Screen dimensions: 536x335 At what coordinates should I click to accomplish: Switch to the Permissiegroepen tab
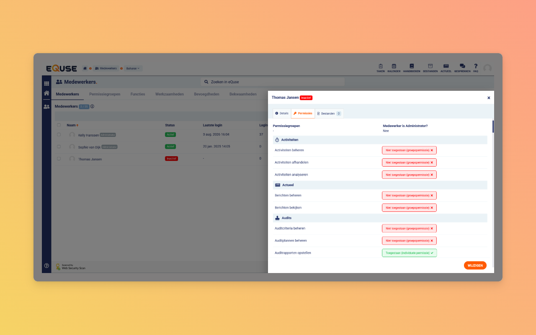105,94
